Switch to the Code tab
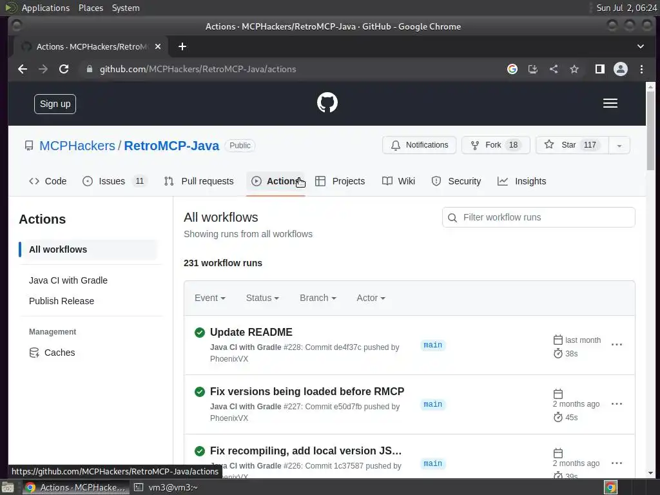Viewport: 660px width, 495px height. (48, 181)
